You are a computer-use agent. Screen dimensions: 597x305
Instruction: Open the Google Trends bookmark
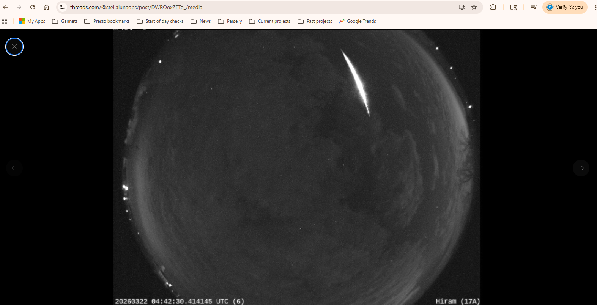358,21
